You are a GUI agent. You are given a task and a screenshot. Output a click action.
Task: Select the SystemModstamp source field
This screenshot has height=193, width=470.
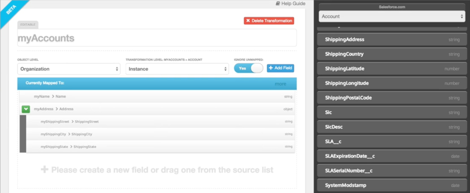tap(392, 185)
